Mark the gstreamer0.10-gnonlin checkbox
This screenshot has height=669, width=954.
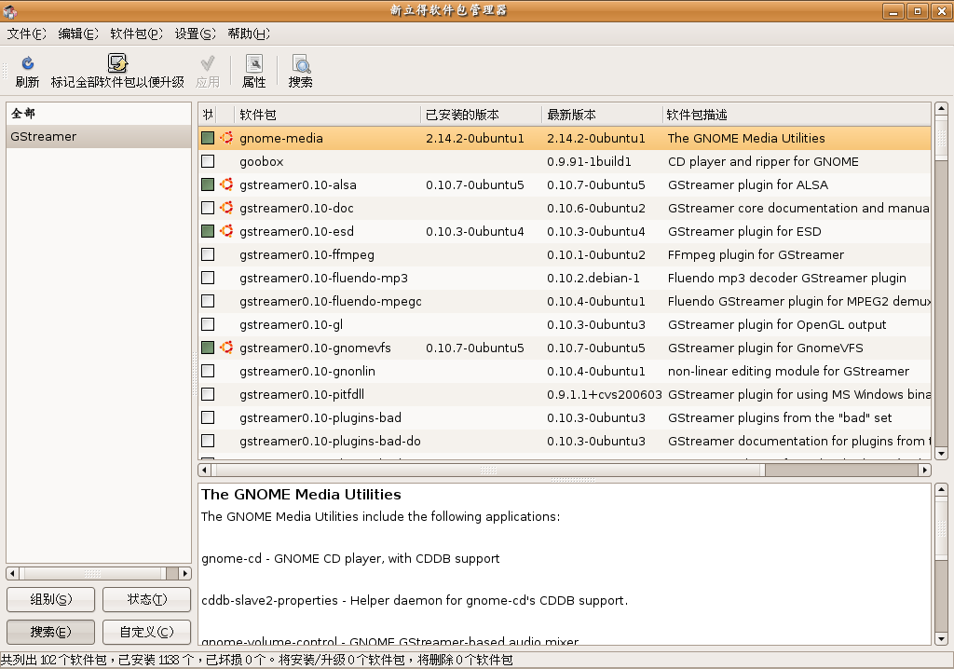[x=208, y=371]
